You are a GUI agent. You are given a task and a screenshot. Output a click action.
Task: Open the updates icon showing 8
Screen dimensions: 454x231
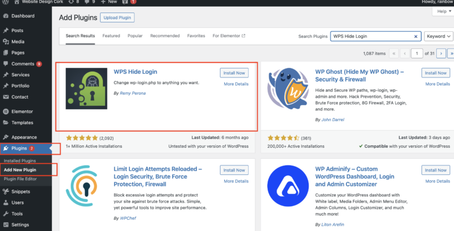71,2
